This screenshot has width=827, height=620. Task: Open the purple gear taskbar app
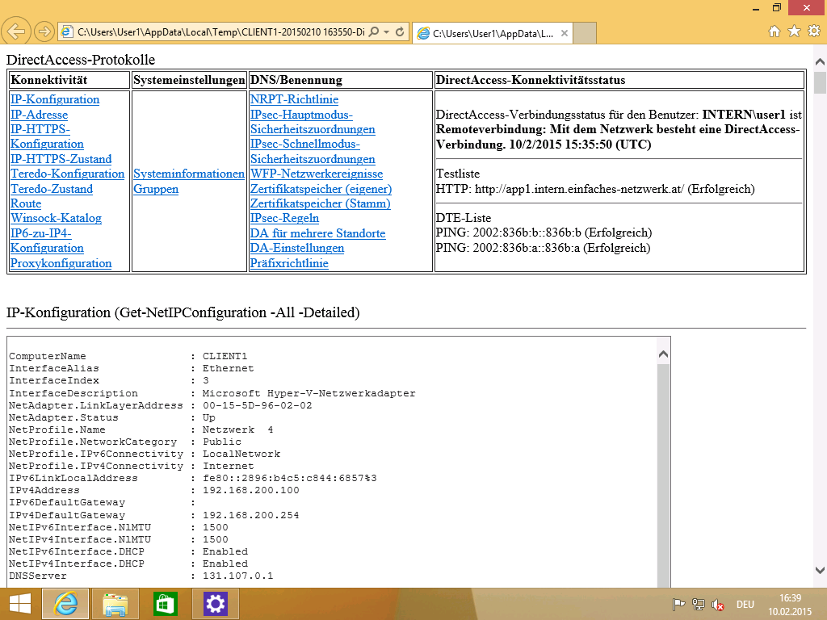tap(215, 604)
